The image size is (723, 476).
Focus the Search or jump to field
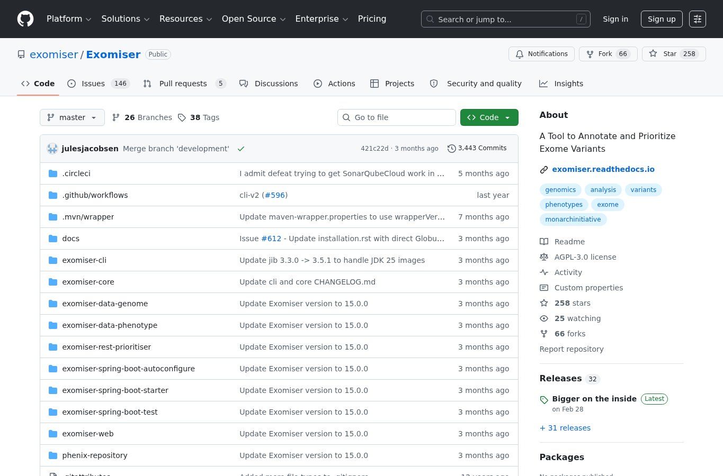tap(506, 19)
